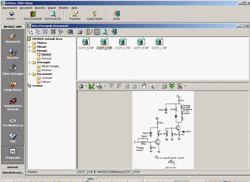Open the Report menu
The height and width of the screenshot is (182, 250).
(52, 8)
